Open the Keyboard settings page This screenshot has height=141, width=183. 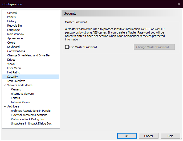coord(13,47)
